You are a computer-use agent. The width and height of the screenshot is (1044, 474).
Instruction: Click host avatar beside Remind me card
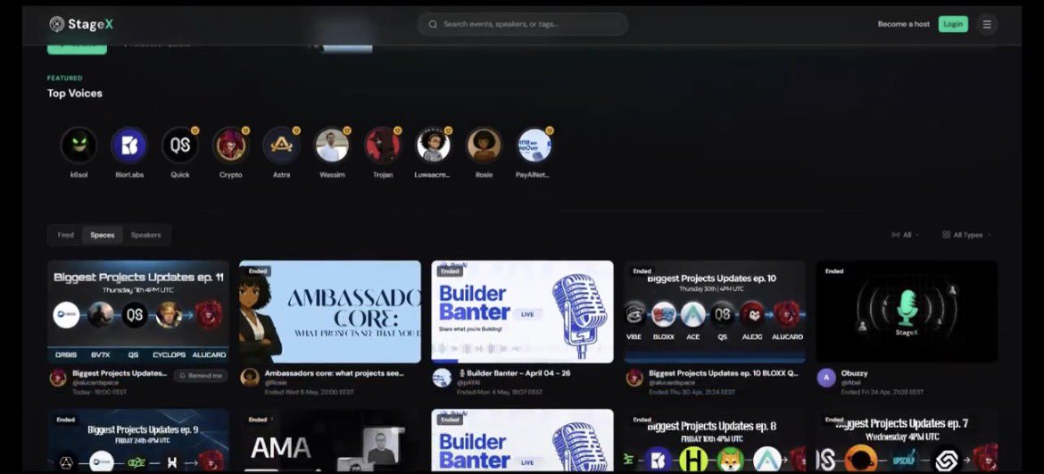58,378
